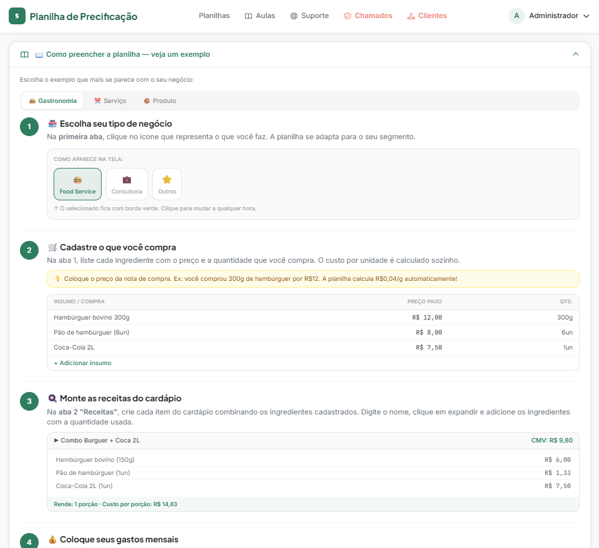Image resolution: width=599 pixels, height=548 pixels.
Task: Click the 'Coca-Cola 2L' insumo row
Action: click(x=313, y=348)
